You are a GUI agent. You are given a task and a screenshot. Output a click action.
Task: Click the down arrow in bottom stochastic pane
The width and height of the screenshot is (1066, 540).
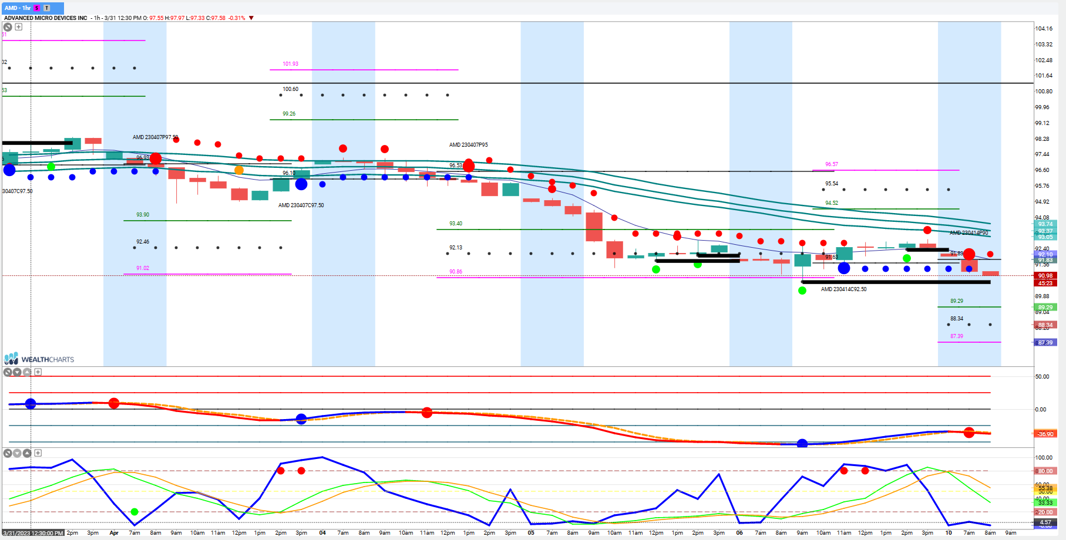17,453
